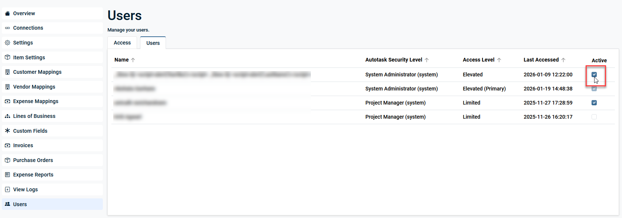Click the Item Settings box icon
622x218 pixels.
click(7, 57)
